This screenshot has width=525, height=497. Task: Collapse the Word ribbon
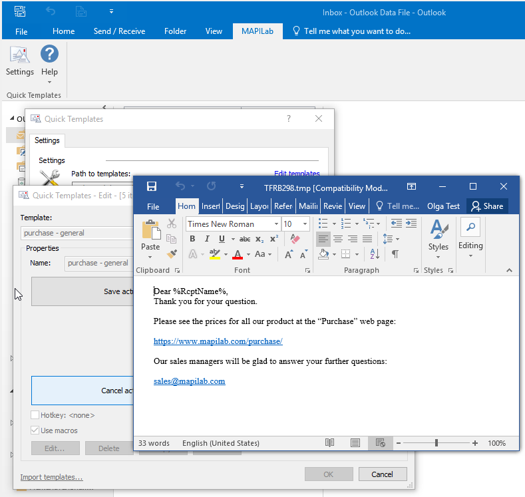(509, 270)
